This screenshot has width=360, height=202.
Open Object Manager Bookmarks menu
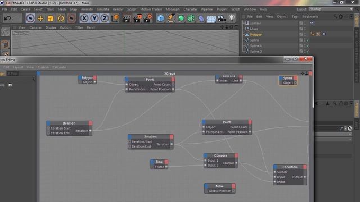[x=310, y=17]
